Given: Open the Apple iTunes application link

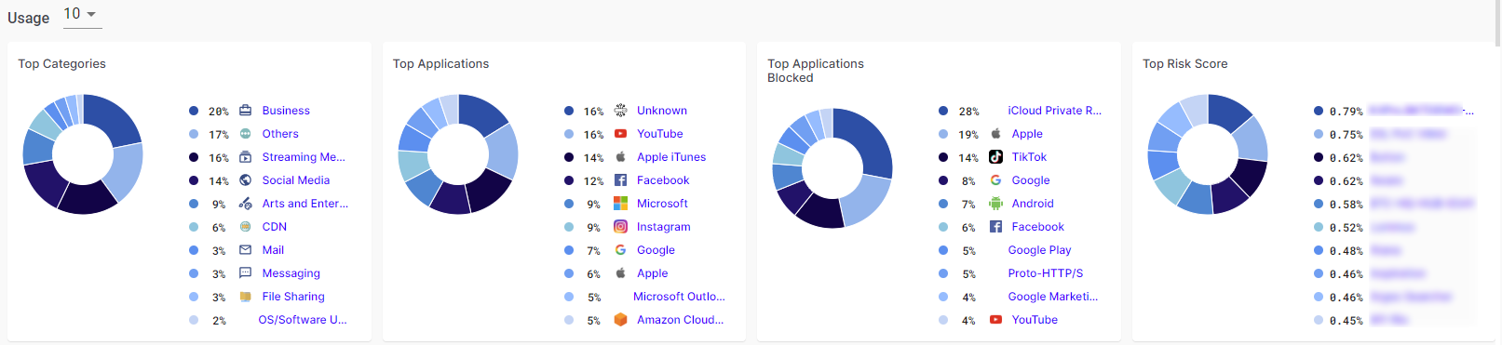Looking at the screenshot, I should coord(671,157).
